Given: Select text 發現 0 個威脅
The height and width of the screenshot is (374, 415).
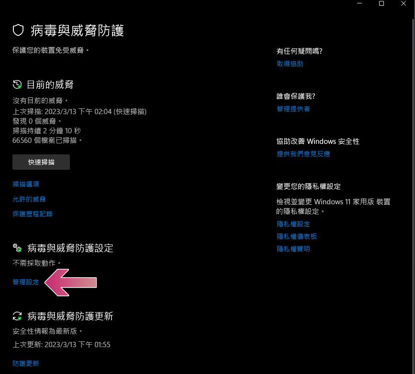Looking at the screenshot, I should [34, 121].
